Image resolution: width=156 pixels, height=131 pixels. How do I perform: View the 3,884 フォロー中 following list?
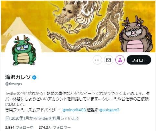coord(19,127)
